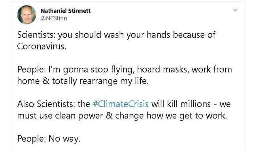Viewport: 253px width, 151px height.
Task: Expand the tweet options chevron menu
Action: click(x=236, y=10)
